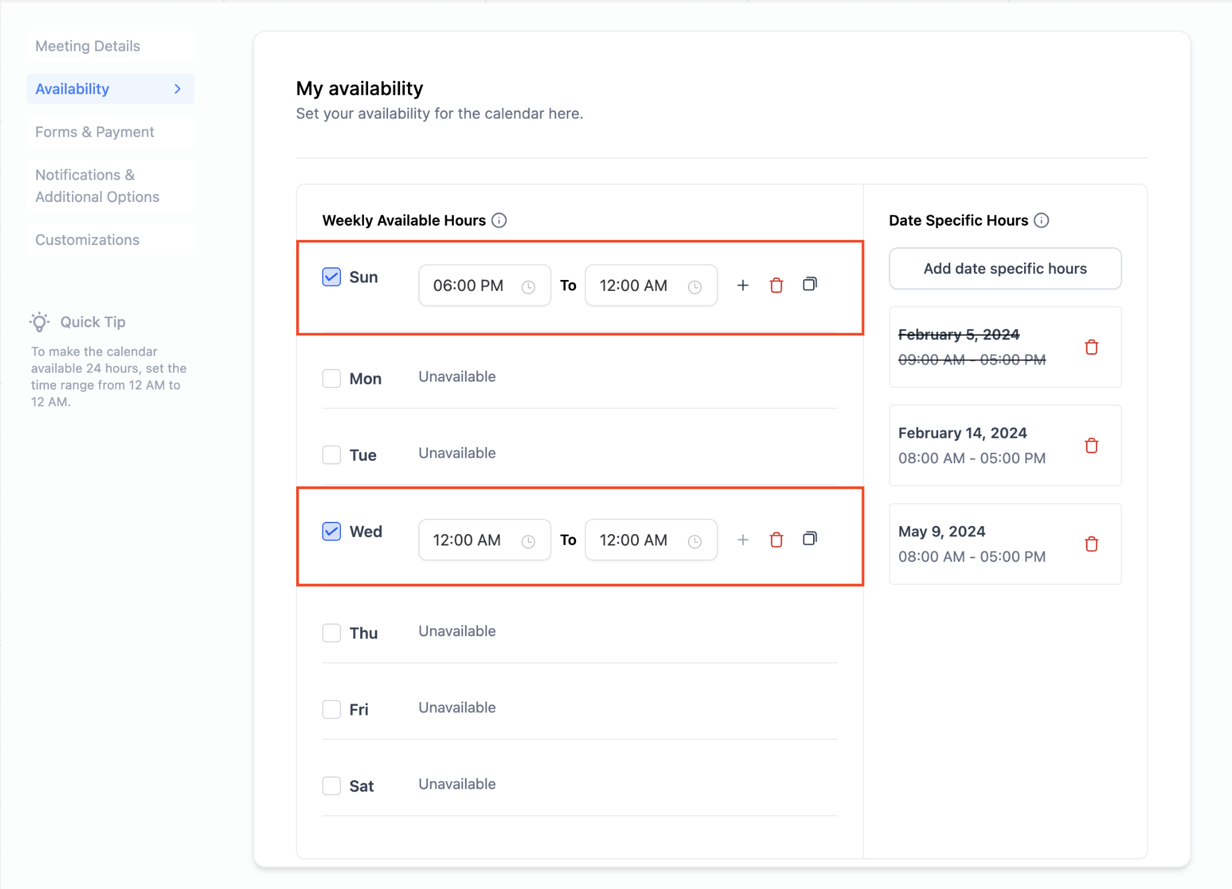Click the My availability heading
The image size is (1232, 889).
[x=359, y=89]
